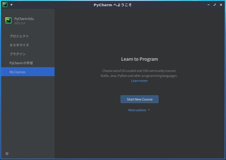Image resolution: width=226 pixels, height=160 pixels.
Task: Follow the Learn more link
Action: point(139,81)
